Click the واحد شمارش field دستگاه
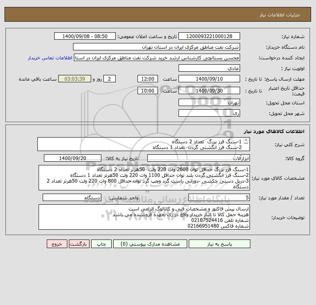The width and height of the screenshot is (316, 305). tap(72, 198)
